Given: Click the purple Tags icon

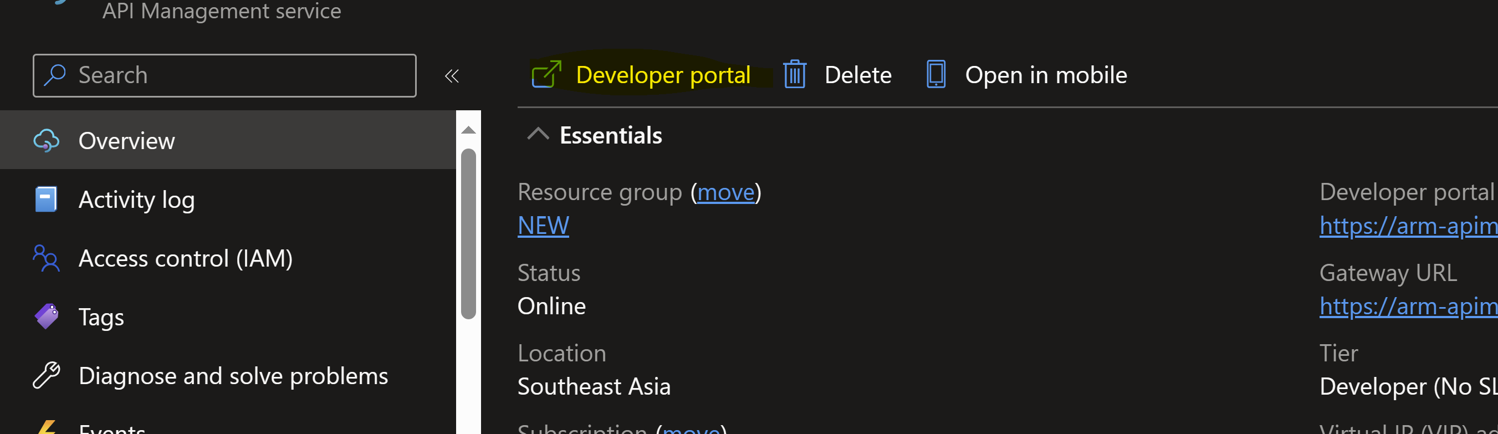Looking at the screenshot, I should point(47,316).
